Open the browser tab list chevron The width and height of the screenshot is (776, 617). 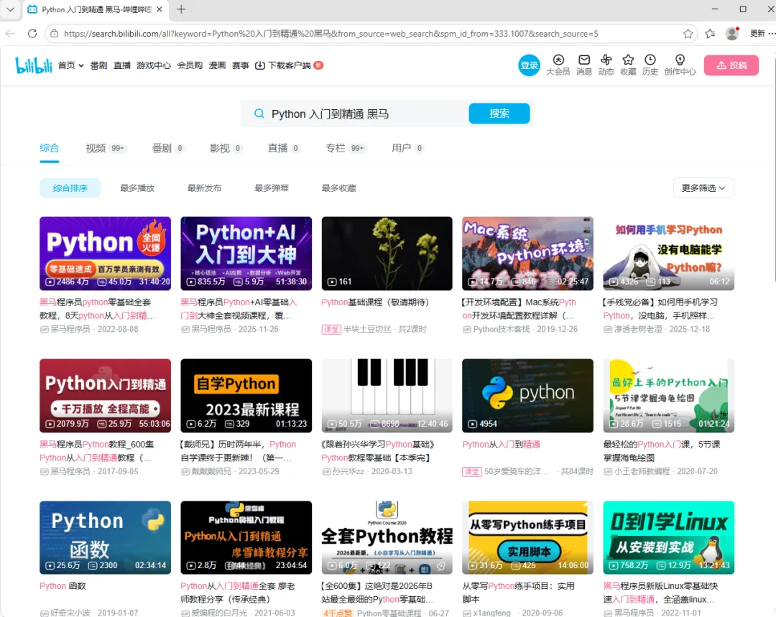10,9
